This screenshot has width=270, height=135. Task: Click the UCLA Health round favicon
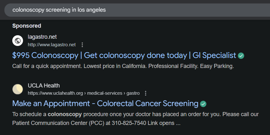click(18, 89)
